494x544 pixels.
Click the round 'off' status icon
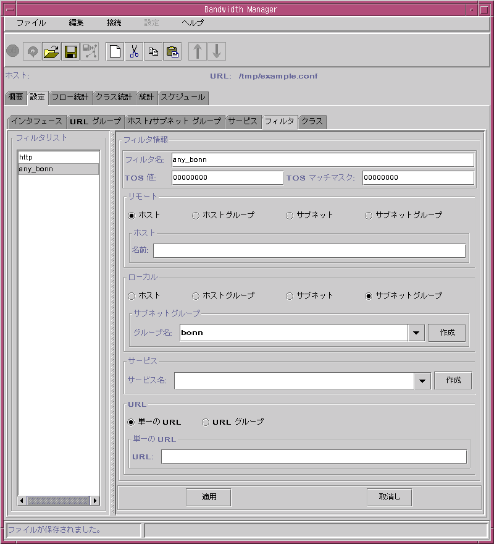click(x=13, y=51)
